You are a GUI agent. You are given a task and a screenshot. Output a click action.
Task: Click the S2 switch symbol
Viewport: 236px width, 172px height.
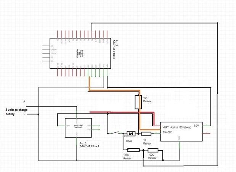[115, 133]
